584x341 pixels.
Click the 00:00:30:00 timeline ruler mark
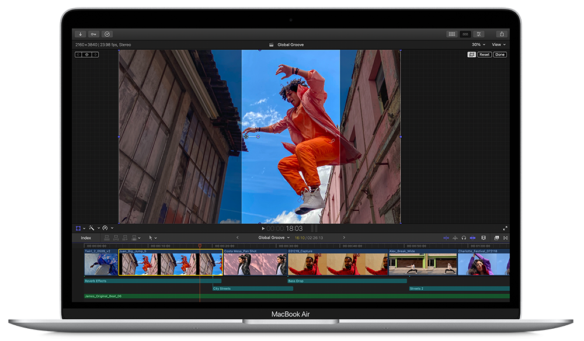click(289, 246)
